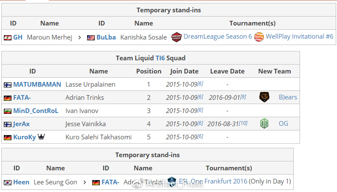This screenshot has width=337, height=192.
Task: Click the captain crown icon next to KuroKy
Action: click(x=41, y=137)
